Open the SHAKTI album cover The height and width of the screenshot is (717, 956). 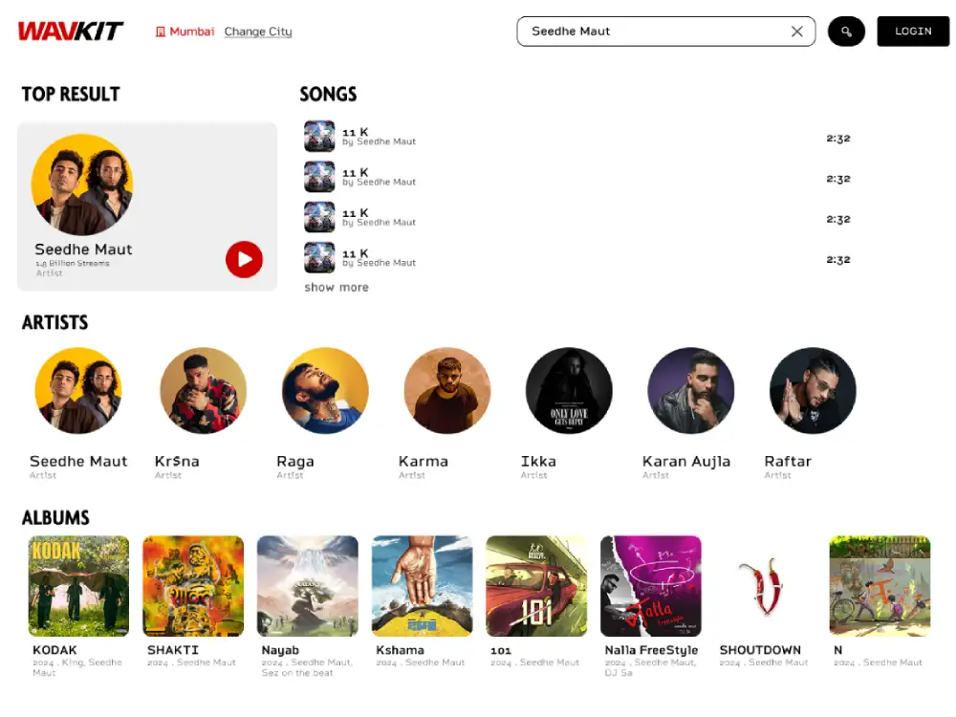pos(193,586)
